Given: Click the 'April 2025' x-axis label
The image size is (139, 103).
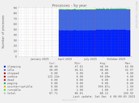Looking at the screenshot, I should coord(65,59).
